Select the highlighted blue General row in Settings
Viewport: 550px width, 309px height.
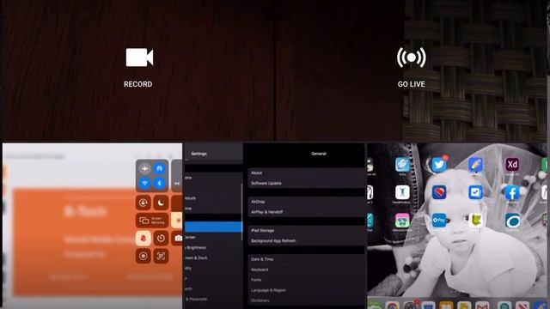click(213, 227)
